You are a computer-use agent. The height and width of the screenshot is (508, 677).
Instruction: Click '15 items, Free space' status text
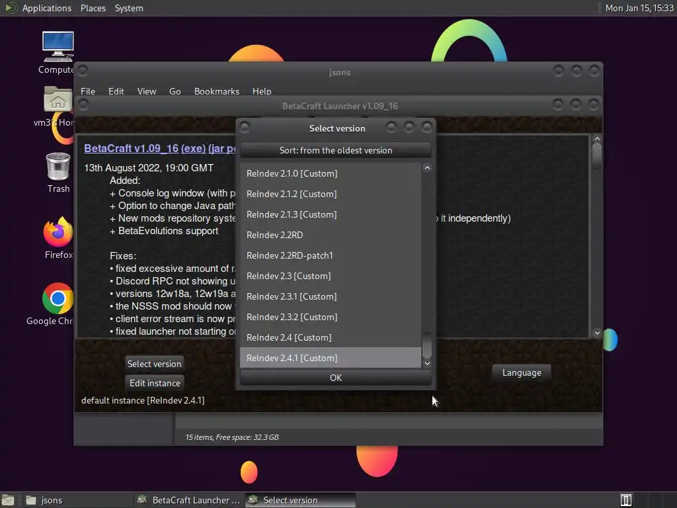[x=232, y=437]
